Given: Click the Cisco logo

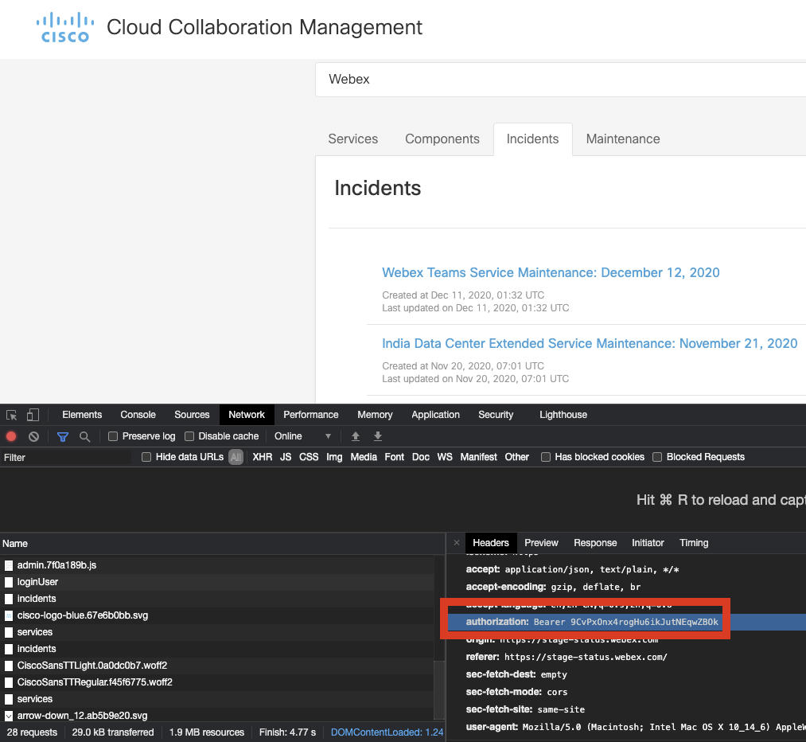Looking at the screenshot, I should (x=64, y=28).
